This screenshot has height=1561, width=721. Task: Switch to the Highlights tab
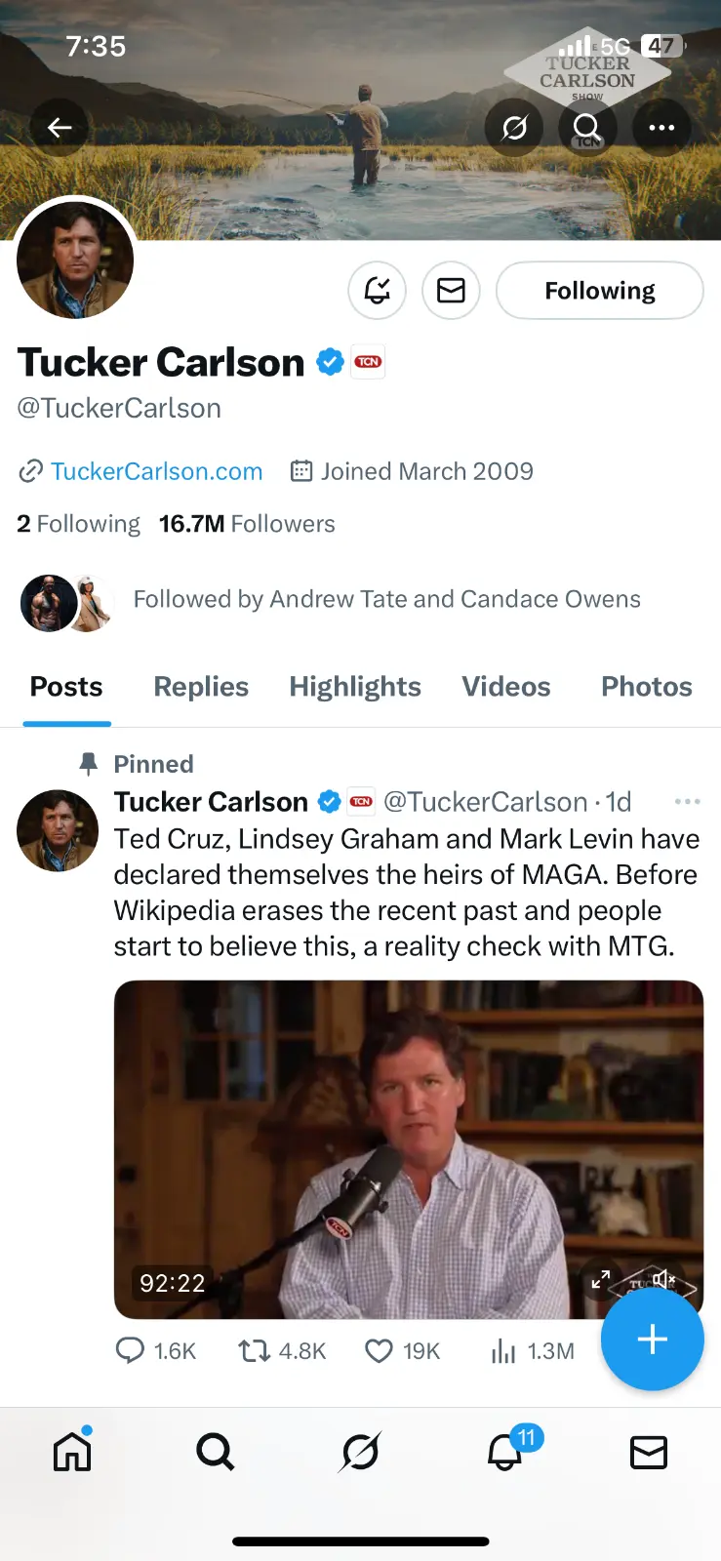[x=355, y=687]
